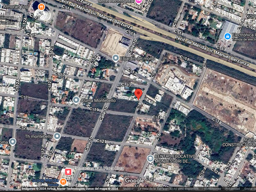Open the Condiciones terms link
This screenshot has width=256, height=192.
pos(213,189)
